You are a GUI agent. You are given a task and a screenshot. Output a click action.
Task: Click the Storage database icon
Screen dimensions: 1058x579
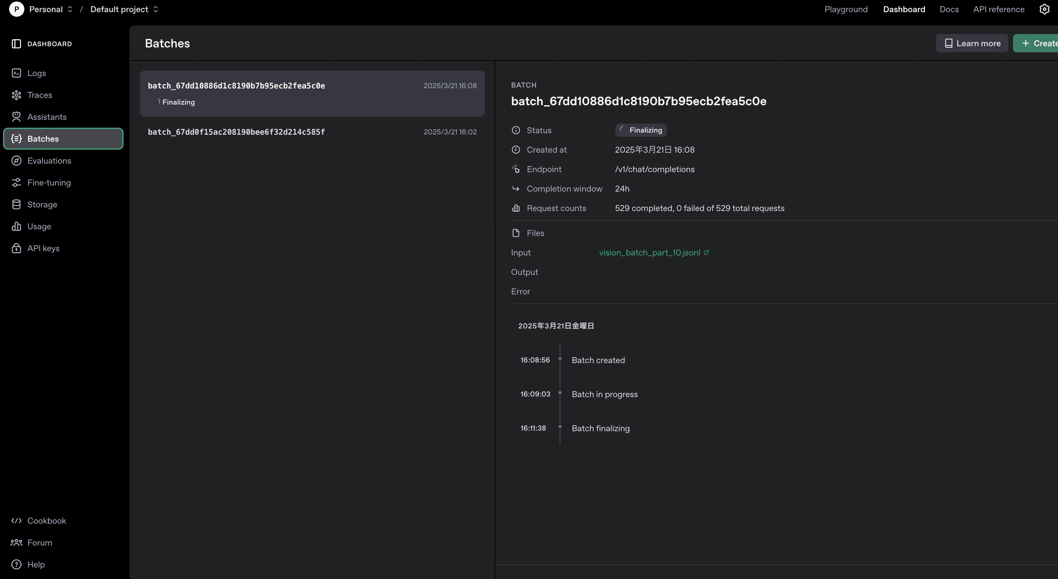pos(16,204)
